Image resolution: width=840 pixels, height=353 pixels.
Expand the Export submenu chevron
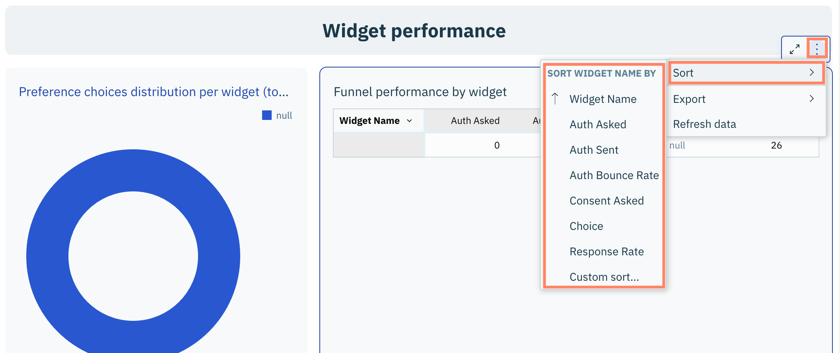tap(812, 99)
